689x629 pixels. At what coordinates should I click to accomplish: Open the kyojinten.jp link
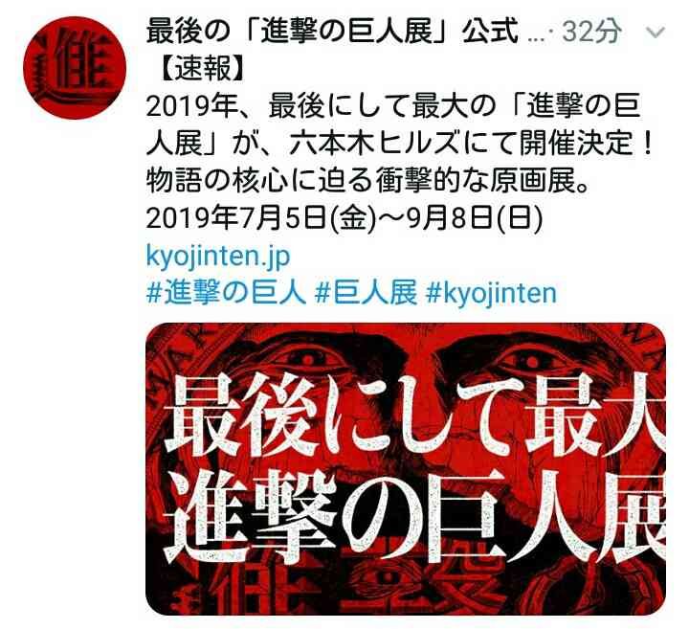[218, 256]
